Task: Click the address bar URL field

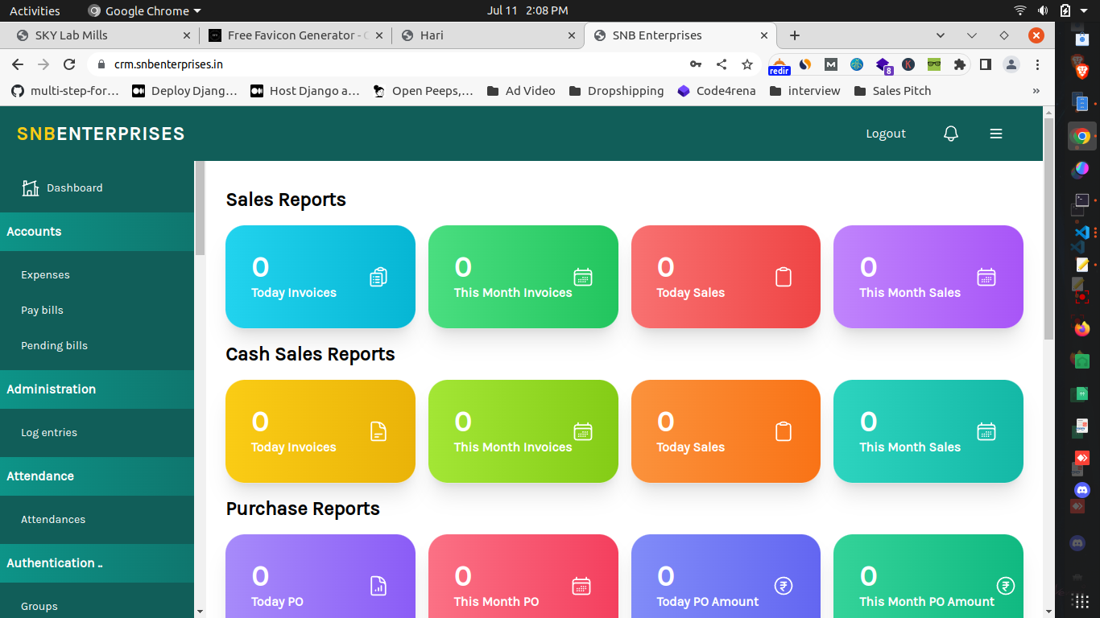Action: (x=387, y=64)
